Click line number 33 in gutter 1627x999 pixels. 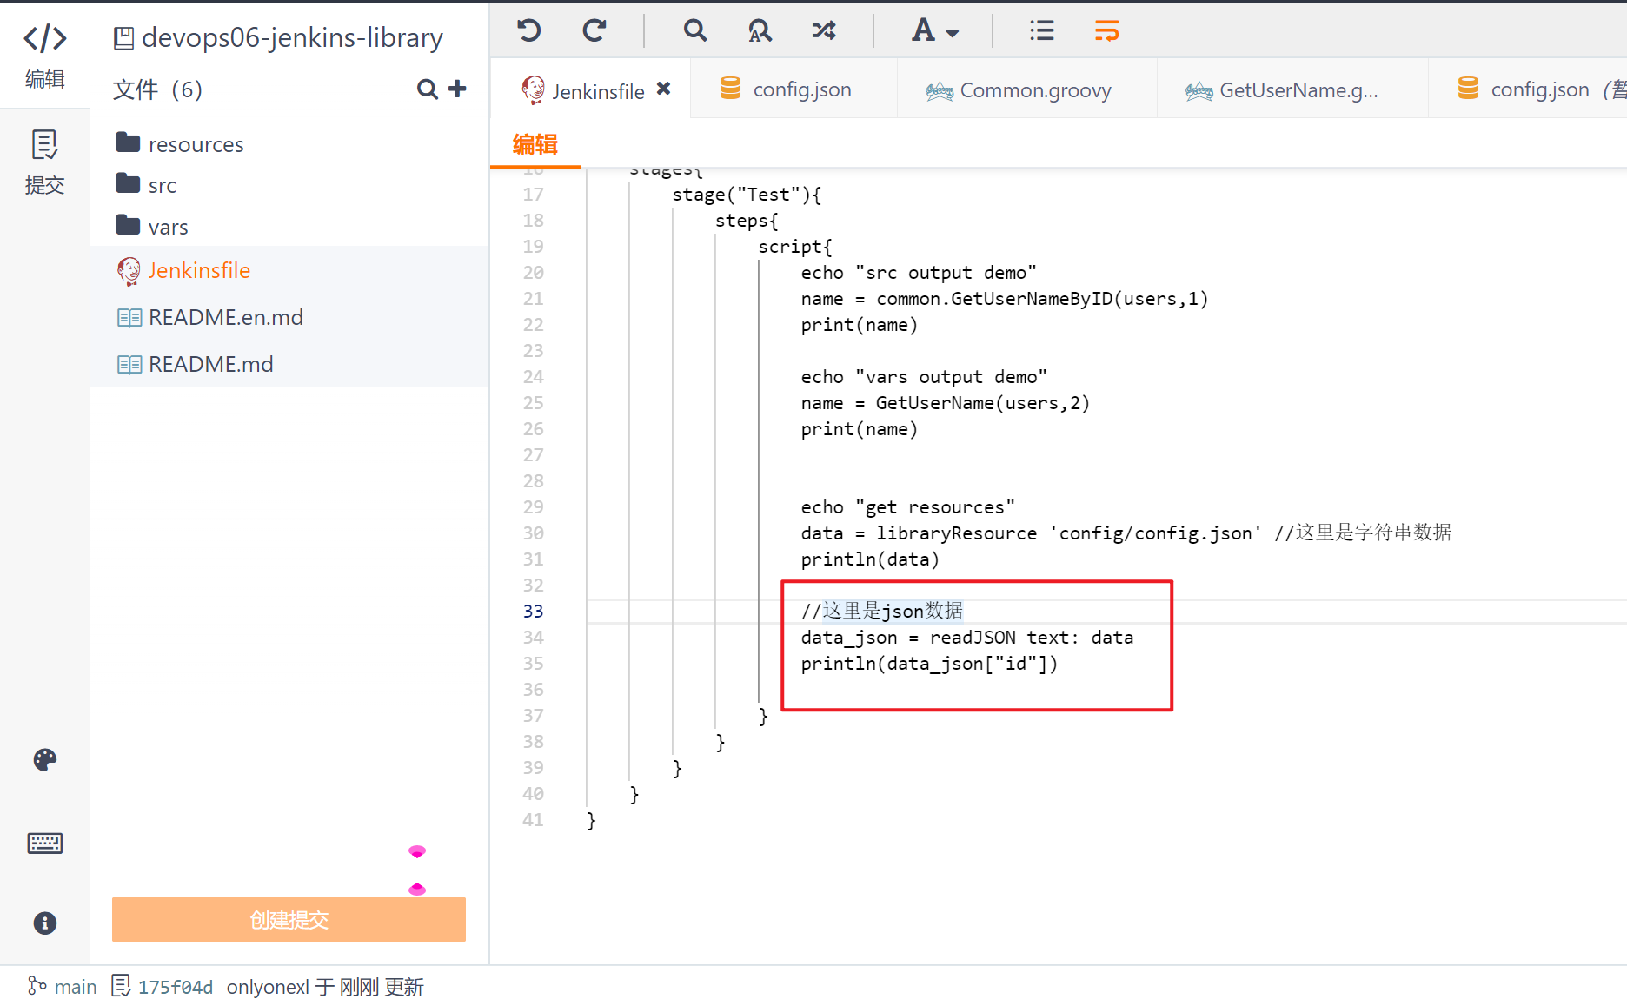533,612
